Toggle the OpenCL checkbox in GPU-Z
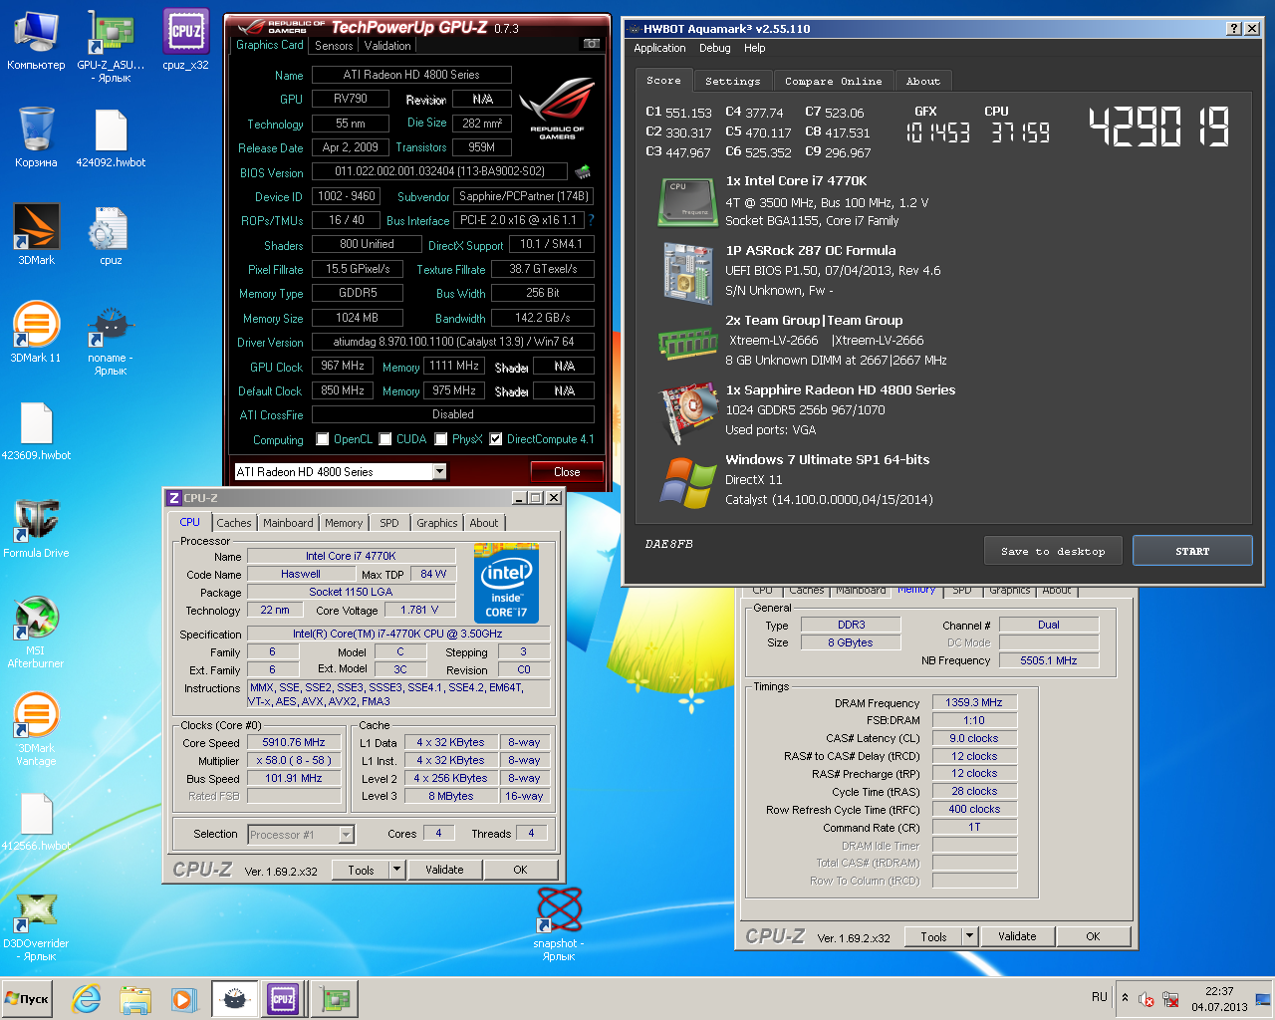The width and height of the screenshot is (1275, 1020). 322,439
